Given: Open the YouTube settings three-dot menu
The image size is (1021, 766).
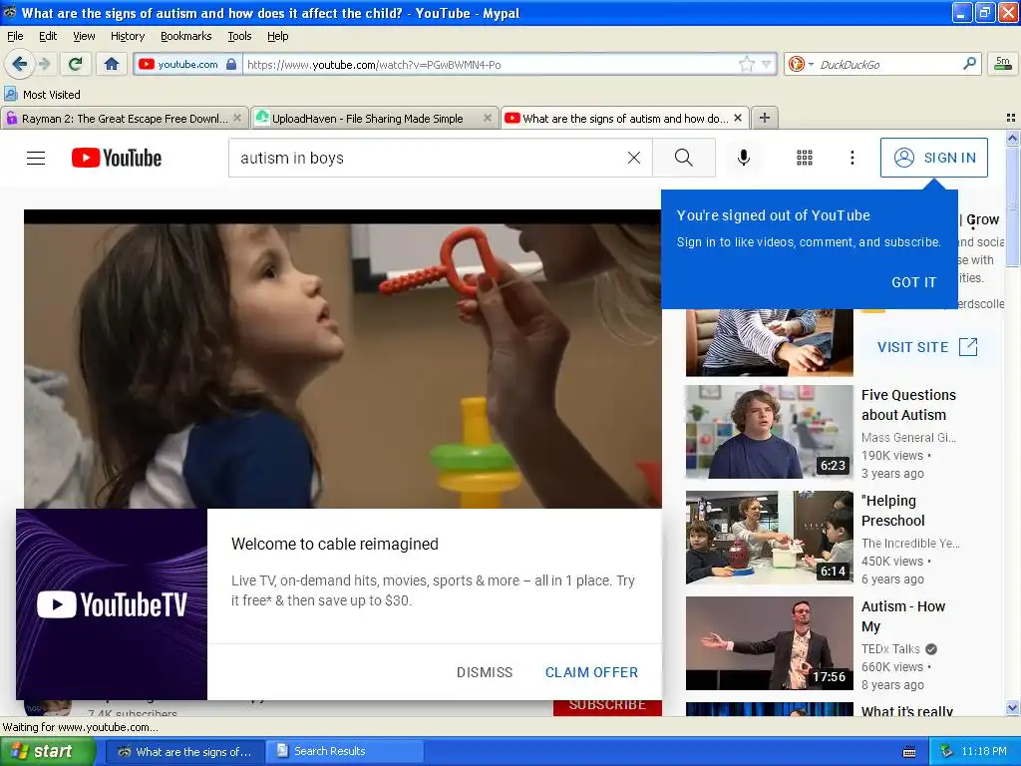Looking at the screenshot, I should coord(851,158).
